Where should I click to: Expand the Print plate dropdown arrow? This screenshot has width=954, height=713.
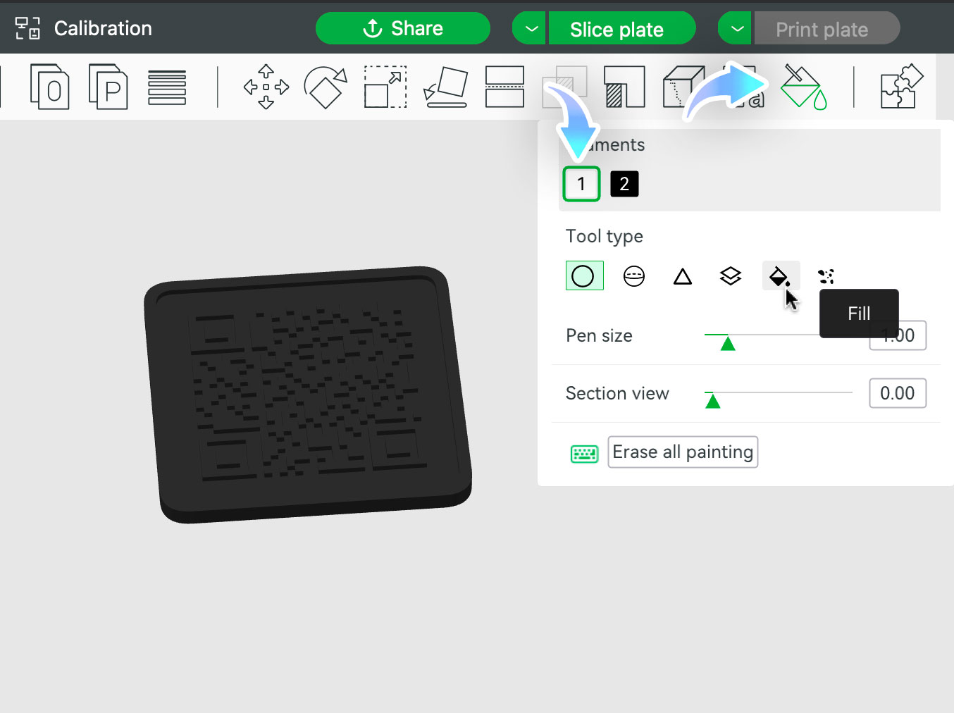[734, 28]
